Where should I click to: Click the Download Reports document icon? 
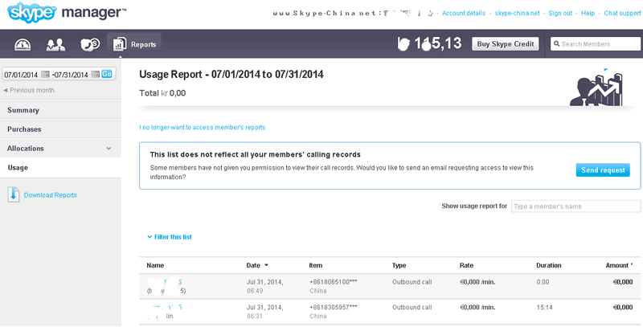pyautogui.click(x=14, y=194)
